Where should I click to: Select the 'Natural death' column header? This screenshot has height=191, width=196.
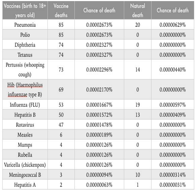pyautogui.click(x=138, y=11)
